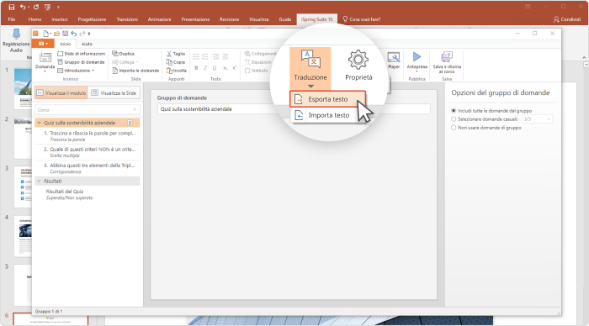Insert a Gruppo di domande
The width and height of the screenshot is (589, 326).
81,62
